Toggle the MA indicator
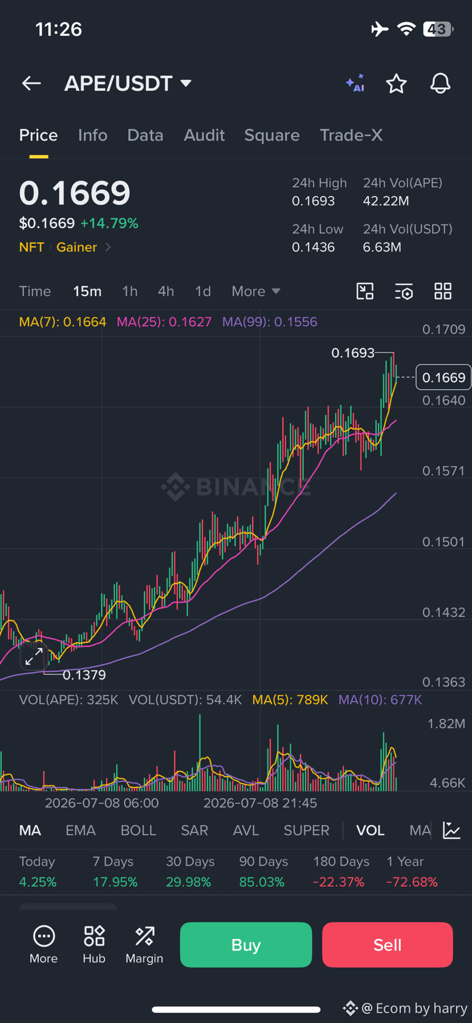The image size is (472, 1023). [x=30, y=830]
